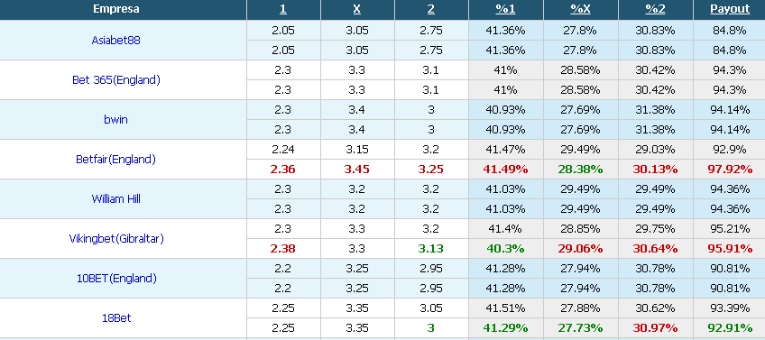765x340 pixels.
Task: Sort table by the 2 column header
Action: (x=430, y=9)
